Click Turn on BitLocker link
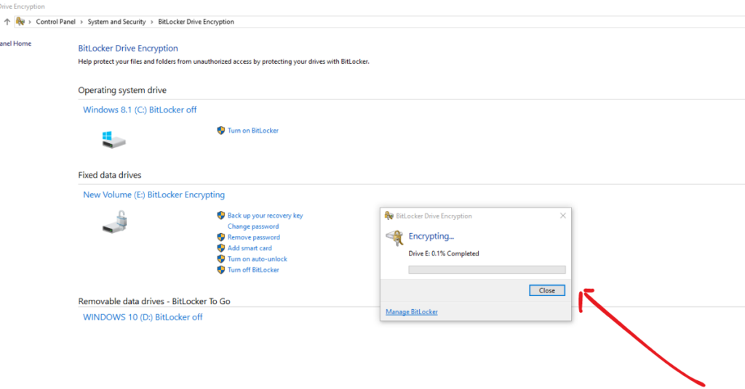The image size is (745, 389). coord(252,131)
